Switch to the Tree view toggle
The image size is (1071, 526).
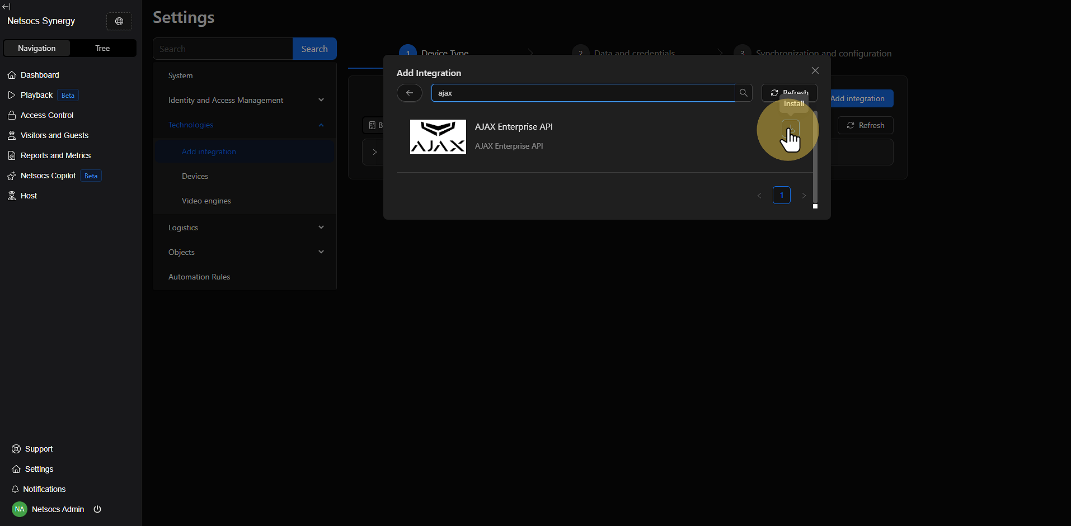tap(102, 48)
